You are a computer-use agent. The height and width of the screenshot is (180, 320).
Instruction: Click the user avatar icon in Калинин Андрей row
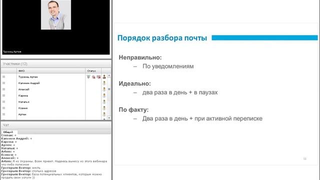point(104,83)
